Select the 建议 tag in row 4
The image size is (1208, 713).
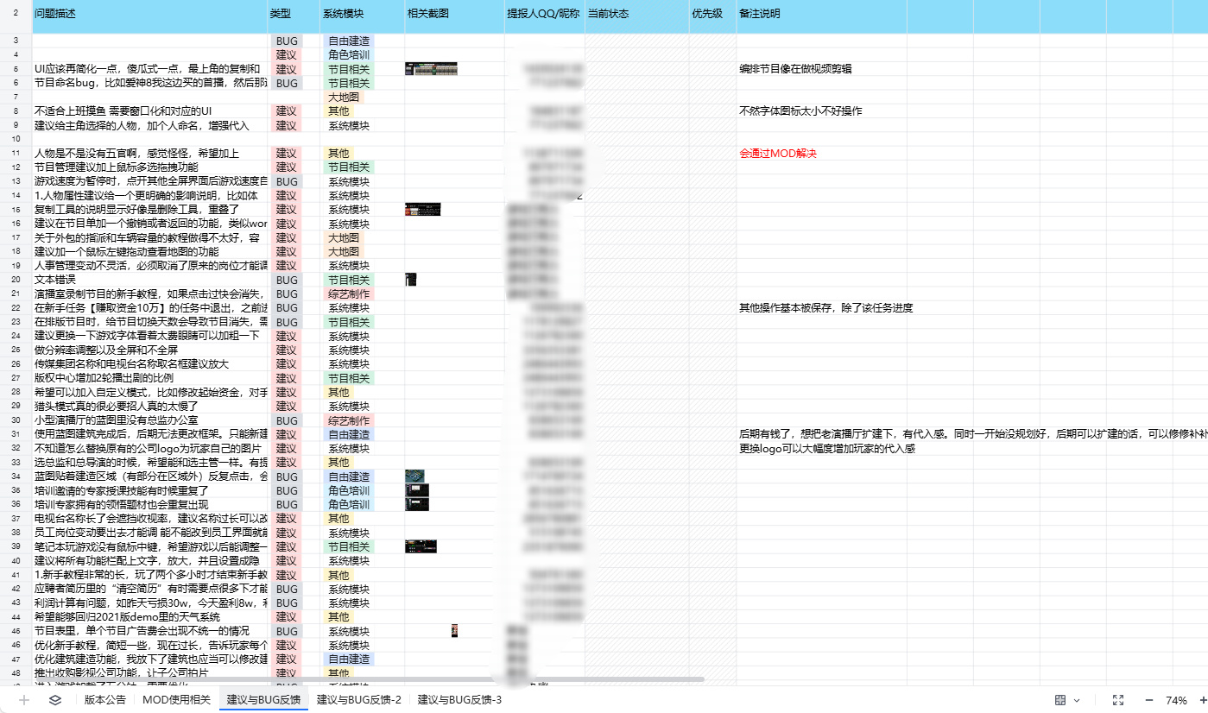[286, 55]
